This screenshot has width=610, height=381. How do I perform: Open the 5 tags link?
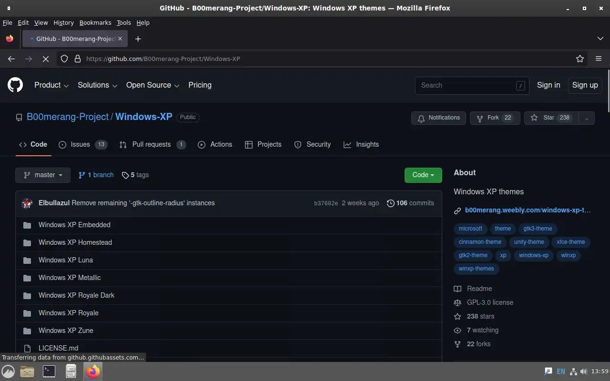tap(135, 175)
